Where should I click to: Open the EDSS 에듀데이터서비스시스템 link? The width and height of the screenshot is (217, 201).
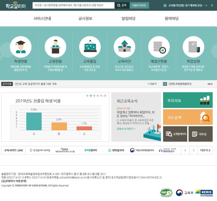65,150
